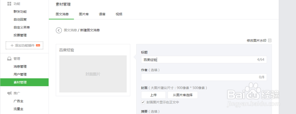The width and height of the screenshot is (296, 114).
Task: Select the highlighted 素材管理 sidebar item
Action: point(24,82)
